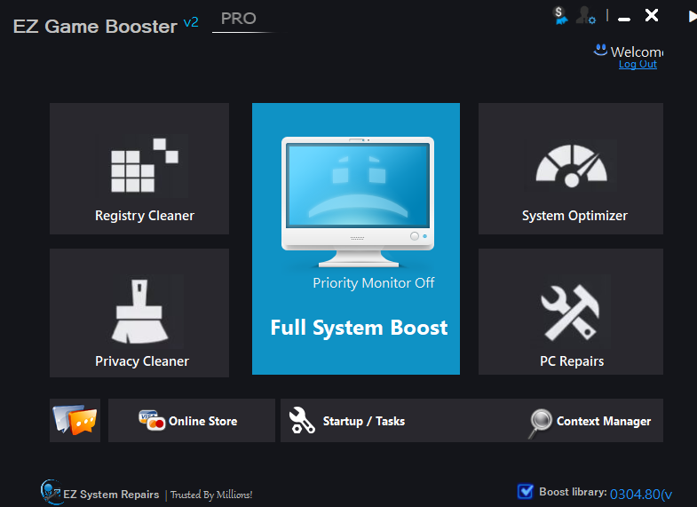Click the credit cards icon
The height and width of the screenshot is (507, 697).
[152, 420]
